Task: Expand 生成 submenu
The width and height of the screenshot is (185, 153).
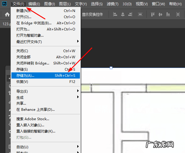Action: coord(46,98)
